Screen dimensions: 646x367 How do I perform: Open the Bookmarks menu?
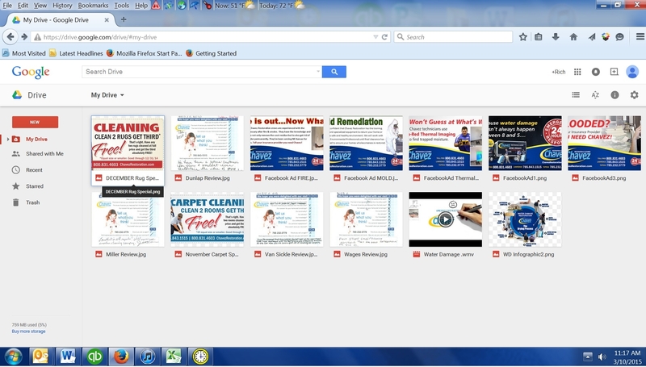pyautogui.click(x=93, y=6)
